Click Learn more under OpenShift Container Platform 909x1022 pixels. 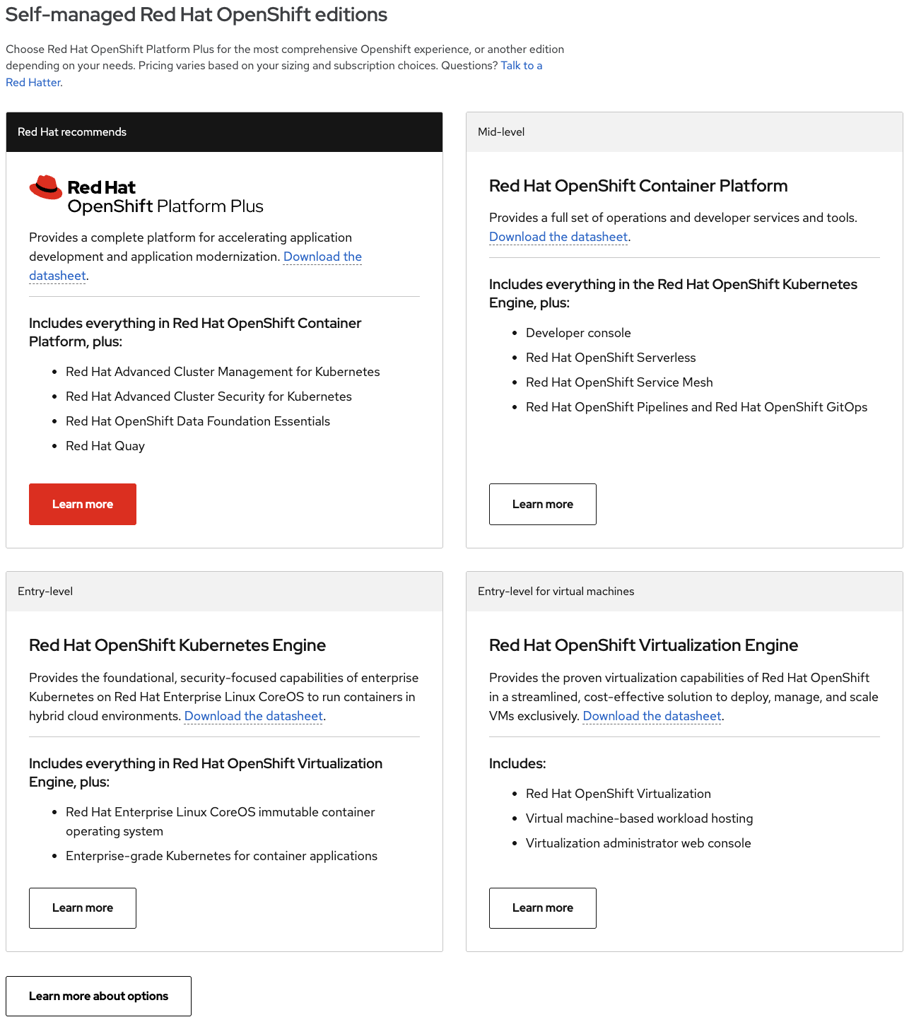coord(543,504)
